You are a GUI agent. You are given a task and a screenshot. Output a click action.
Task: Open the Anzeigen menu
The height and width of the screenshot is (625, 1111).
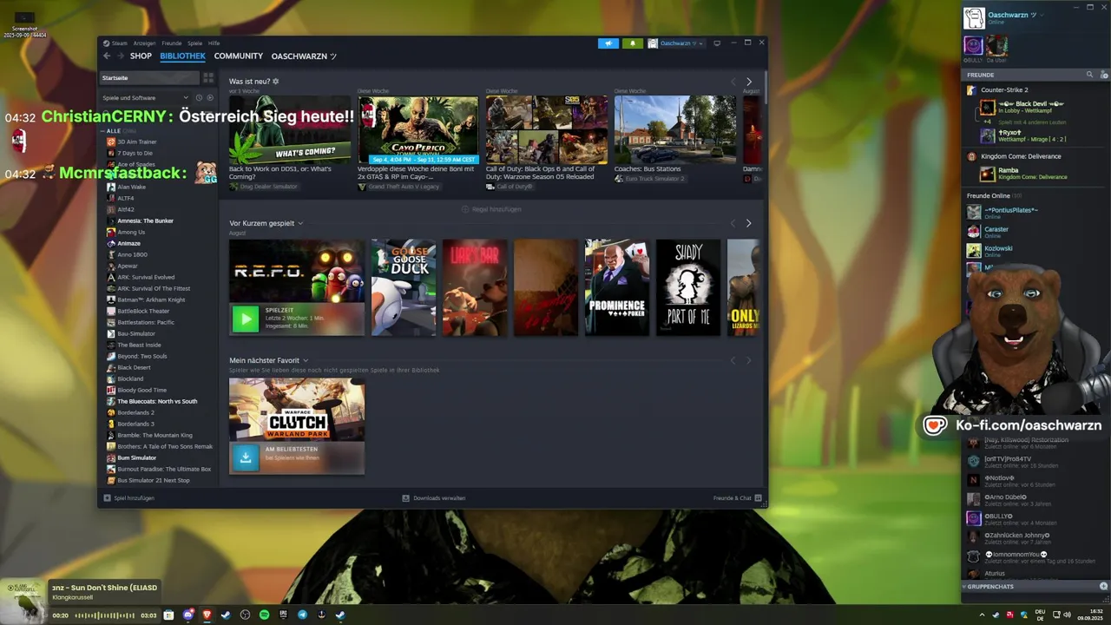click(144, 43)
